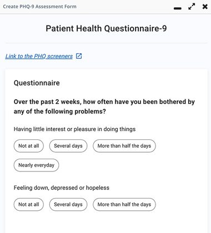Click the Create PHQ-9 Assessment Form title bar
The width and height of the screenshot is (211, 233).
click(39, 7)
